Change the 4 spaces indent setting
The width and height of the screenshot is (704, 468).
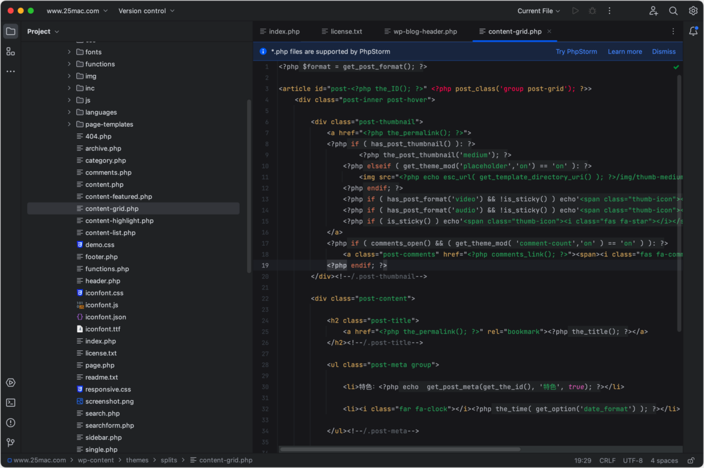tap(664, 461)
